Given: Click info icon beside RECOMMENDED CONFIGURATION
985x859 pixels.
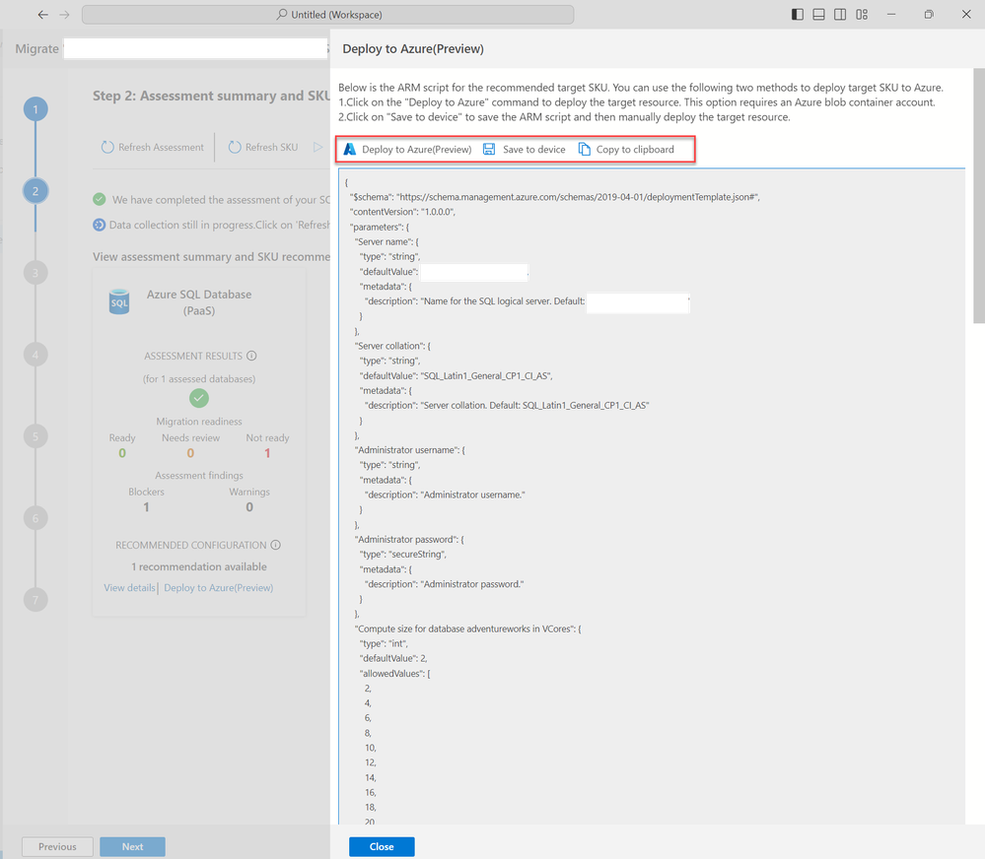Looking at the screenshot, I should (276, 545).
